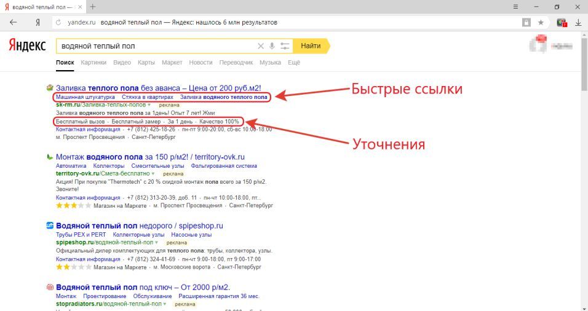Viewport: 588px width, 311px height.
Task: Expand the arrow next to stopradiators.ru URL
Action: pyautogui.click(x=164, y=304)
